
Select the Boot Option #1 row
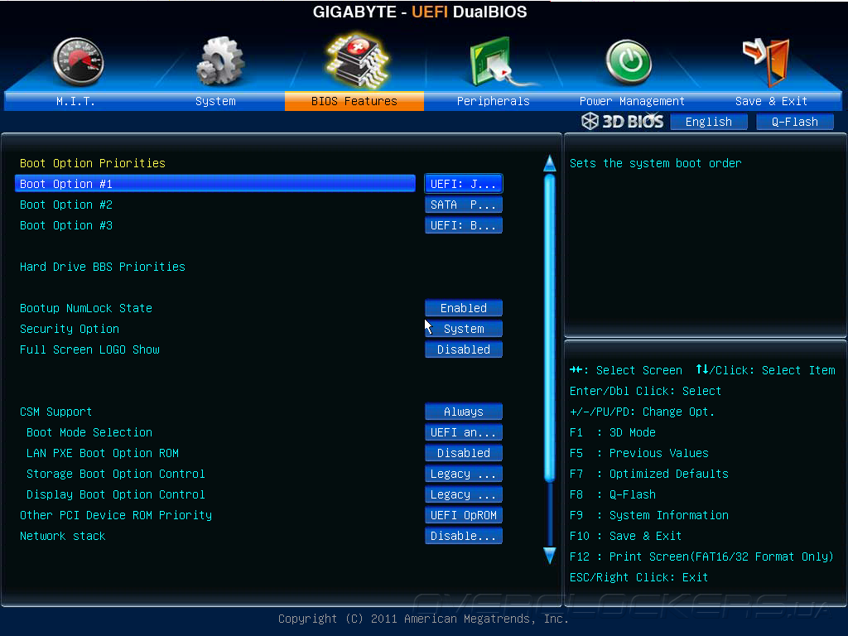tap(215, 184)
